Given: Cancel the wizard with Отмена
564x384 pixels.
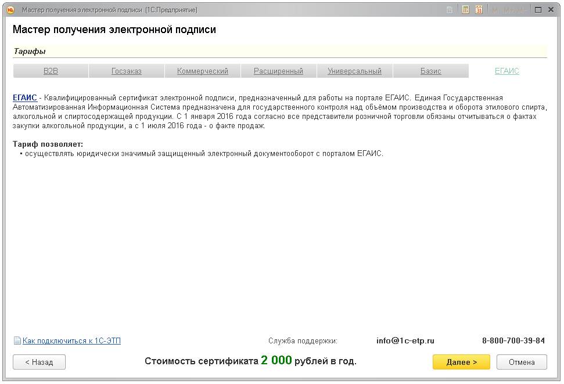Looking at the screenshot, I should tap(522, 362).
